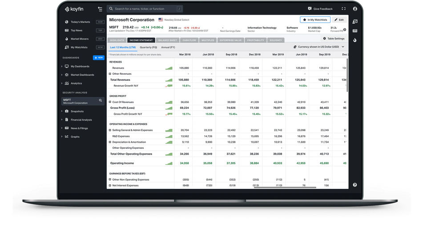Click the Mar 2018 column header
427x227 pixels.
tap(185, 54)
